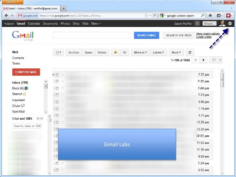Click Search the Web button

click(x=179, y=35)
